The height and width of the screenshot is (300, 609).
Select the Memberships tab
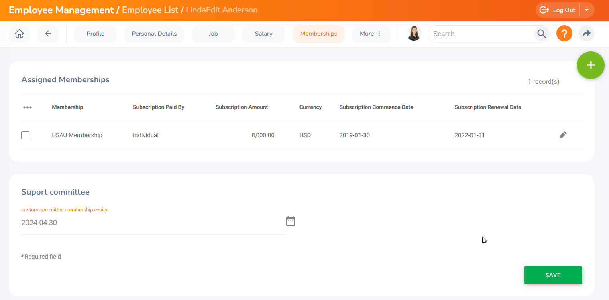coord(318,34)
